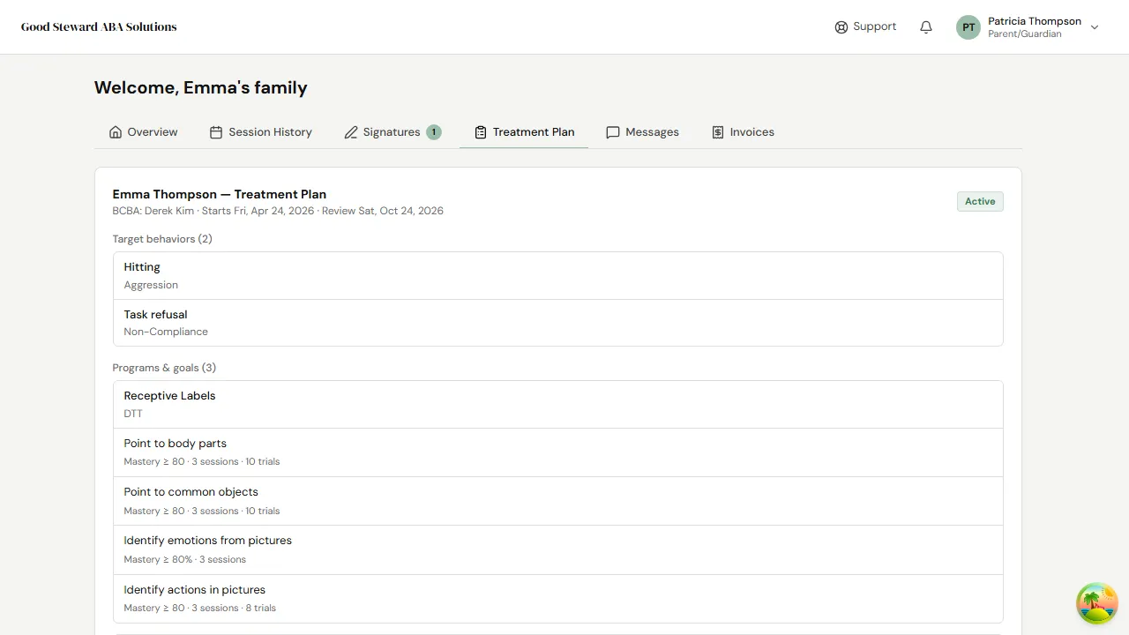Viewport: 1129px width, 635px height.
Task: Click the notification bell icon
Action: [926, 27]
